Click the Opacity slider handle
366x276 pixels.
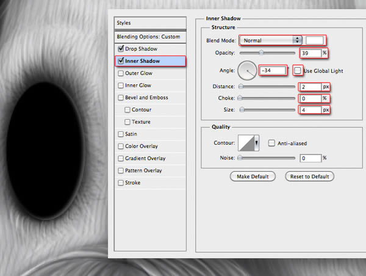click(262, 53)
